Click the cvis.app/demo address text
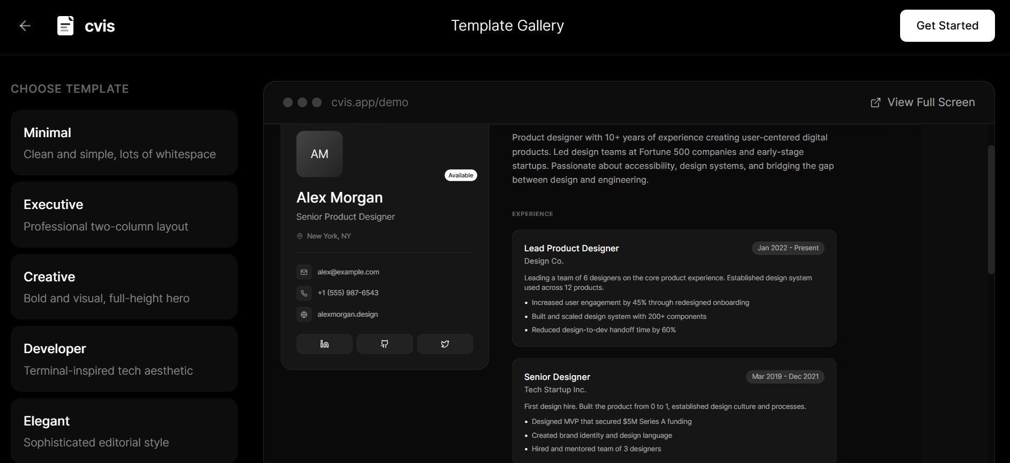Screen dimensions: 1010x463 point(370,102)
